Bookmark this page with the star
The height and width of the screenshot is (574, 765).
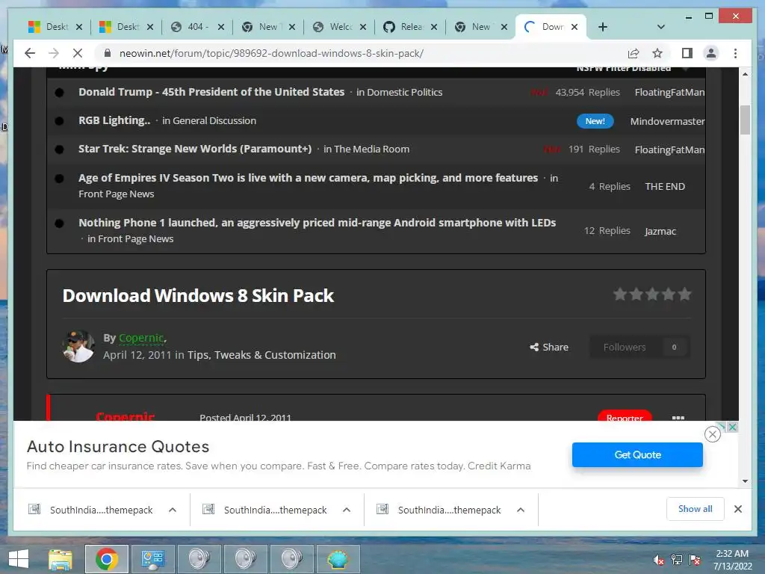tap(657, 53)
